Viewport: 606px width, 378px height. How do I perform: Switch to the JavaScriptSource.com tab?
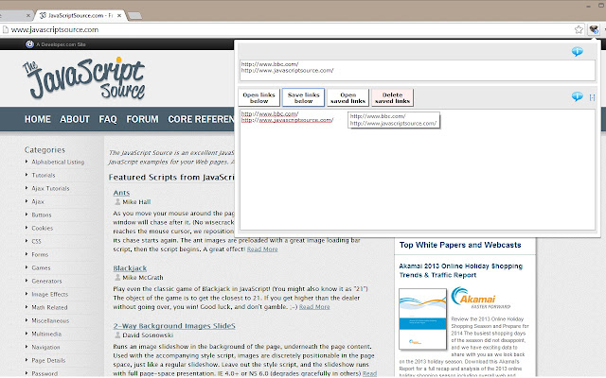pos(80,15)
